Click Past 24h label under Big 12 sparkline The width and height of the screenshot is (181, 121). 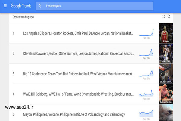(146, 79)
